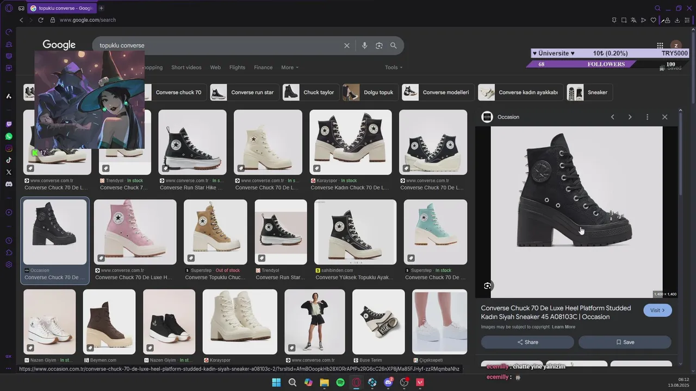
Task: Save the selected image
Action: 625,342
